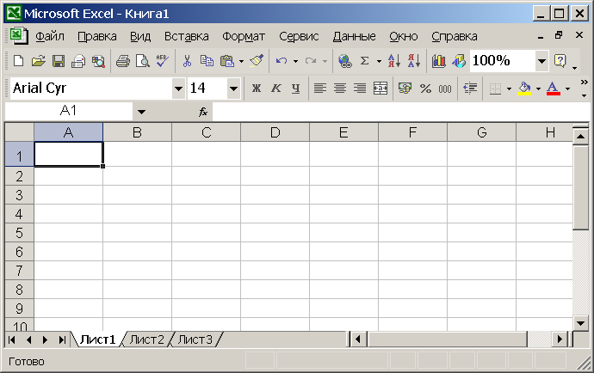Decrease indent icon
Screen dimensions: 594x373
coord(470,89)
